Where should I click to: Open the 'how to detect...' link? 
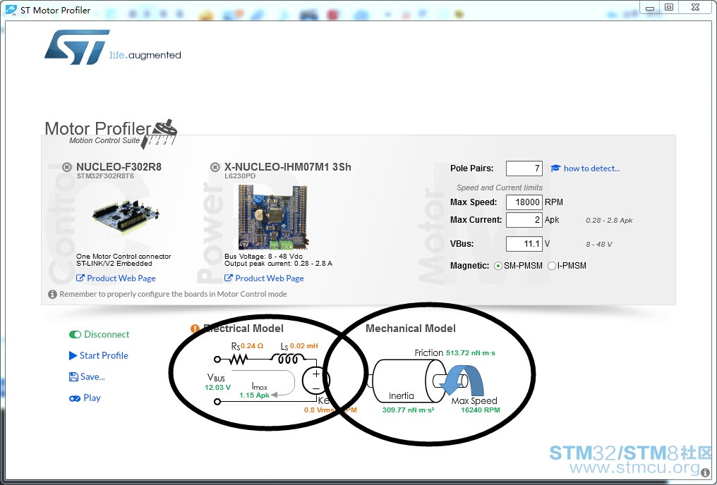click(x=591, y=168)
